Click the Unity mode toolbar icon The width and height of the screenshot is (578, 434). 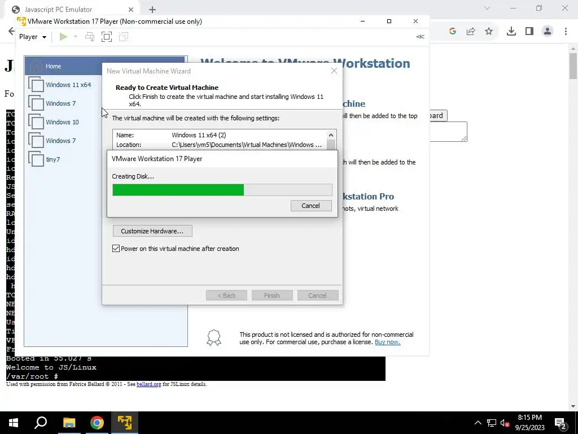pyautogui.click(x=124, y=37)
